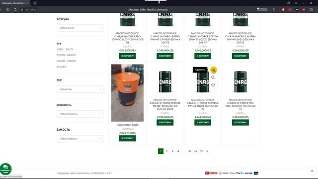Viewport: 318px width, 179px height.
Task: Add N-Force Supreme 5W-40 to cart
Action: (203, 122)
